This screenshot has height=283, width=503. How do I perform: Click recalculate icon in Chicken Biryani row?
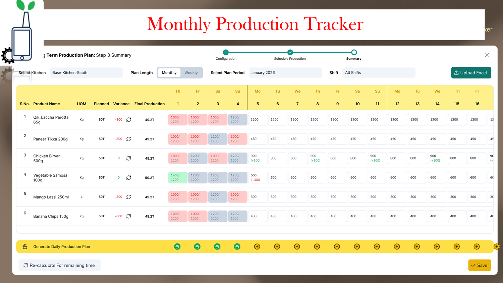[x=128, y=158]
